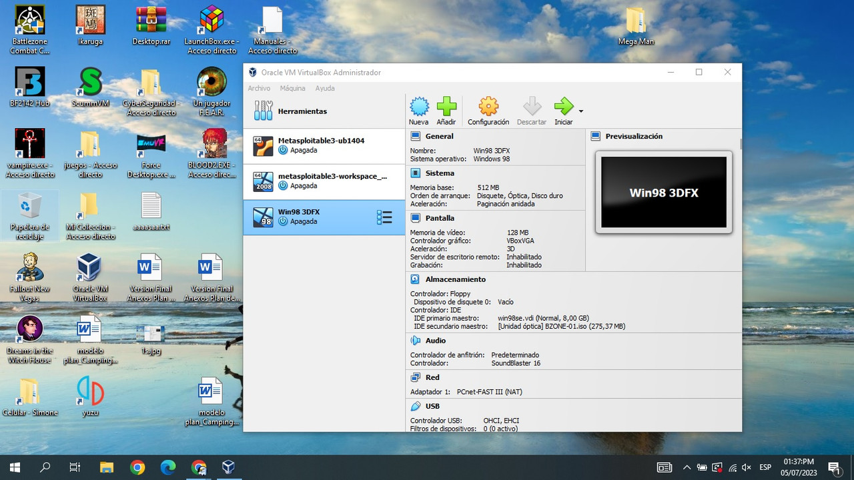The image size is (854, 480).
Task: Click the ScummVM desktop icon
Action: (90, 87)
